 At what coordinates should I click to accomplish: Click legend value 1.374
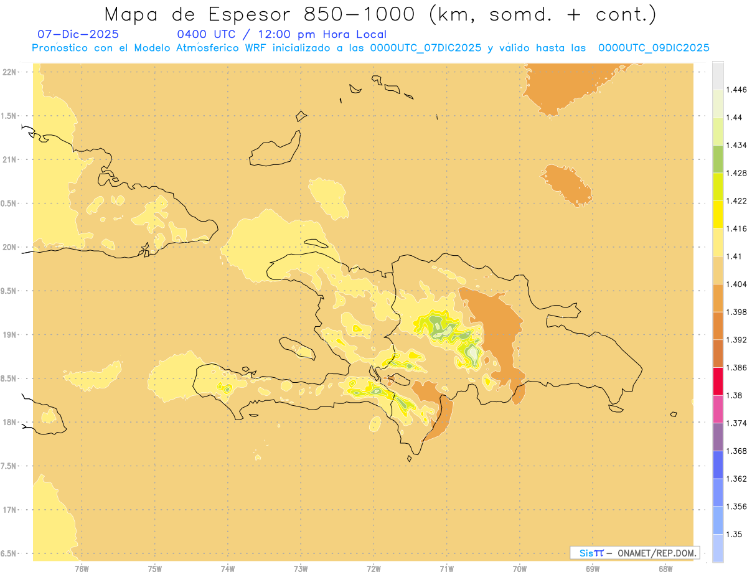736,423
